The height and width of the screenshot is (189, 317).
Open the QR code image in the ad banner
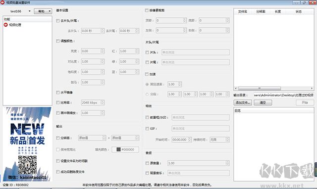point(27,165)
